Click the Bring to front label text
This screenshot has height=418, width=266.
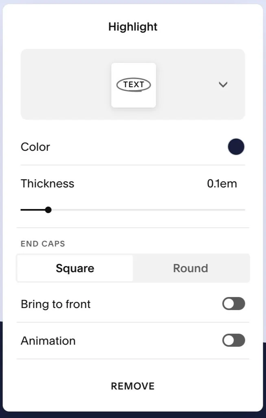[56, 304]
